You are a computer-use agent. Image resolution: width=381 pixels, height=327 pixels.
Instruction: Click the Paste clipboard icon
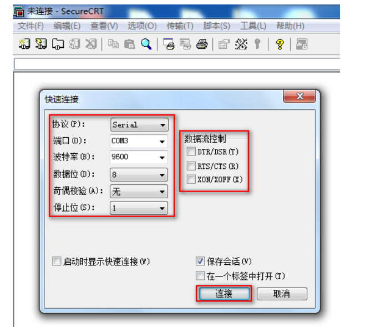click(130, 44)
